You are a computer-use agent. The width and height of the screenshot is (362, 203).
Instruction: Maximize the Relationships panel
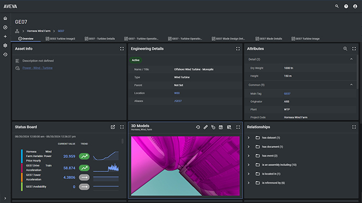(x=354, y=127)
